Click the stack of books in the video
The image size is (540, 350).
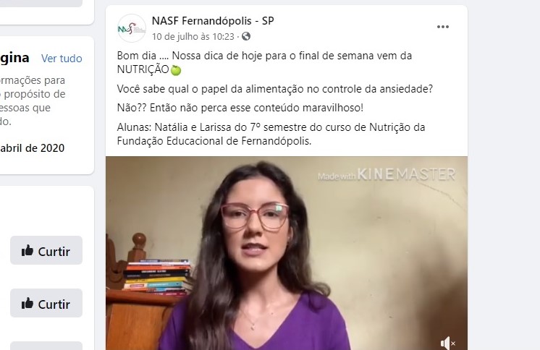coord(157,277)
